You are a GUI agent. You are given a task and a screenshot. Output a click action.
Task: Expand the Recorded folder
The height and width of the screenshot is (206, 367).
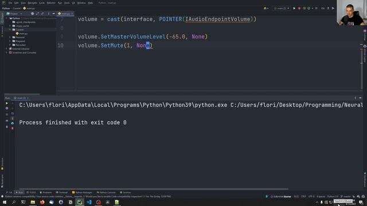click(x=10, y=45)
